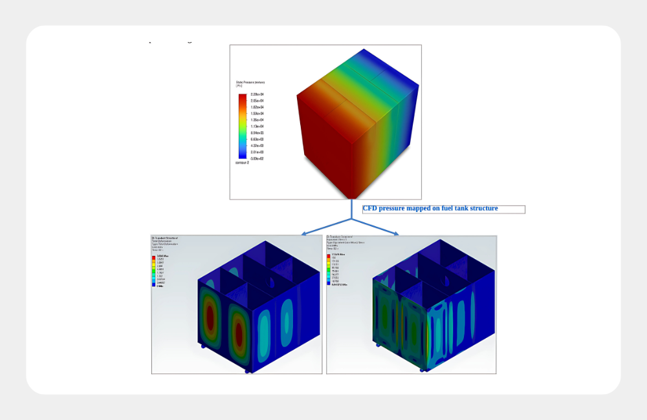
Task: Click the 'Static Pressure' legend title
Action: [250, 84]
